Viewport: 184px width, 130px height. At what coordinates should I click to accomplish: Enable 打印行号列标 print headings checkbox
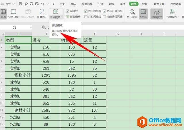pos(104,17)
